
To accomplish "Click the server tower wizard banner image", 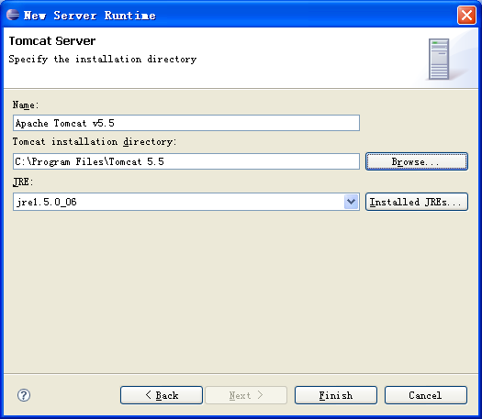I will (439, 59).
